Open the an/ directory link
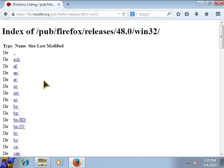This screenshot has height=168, width=224. [16, 73]
